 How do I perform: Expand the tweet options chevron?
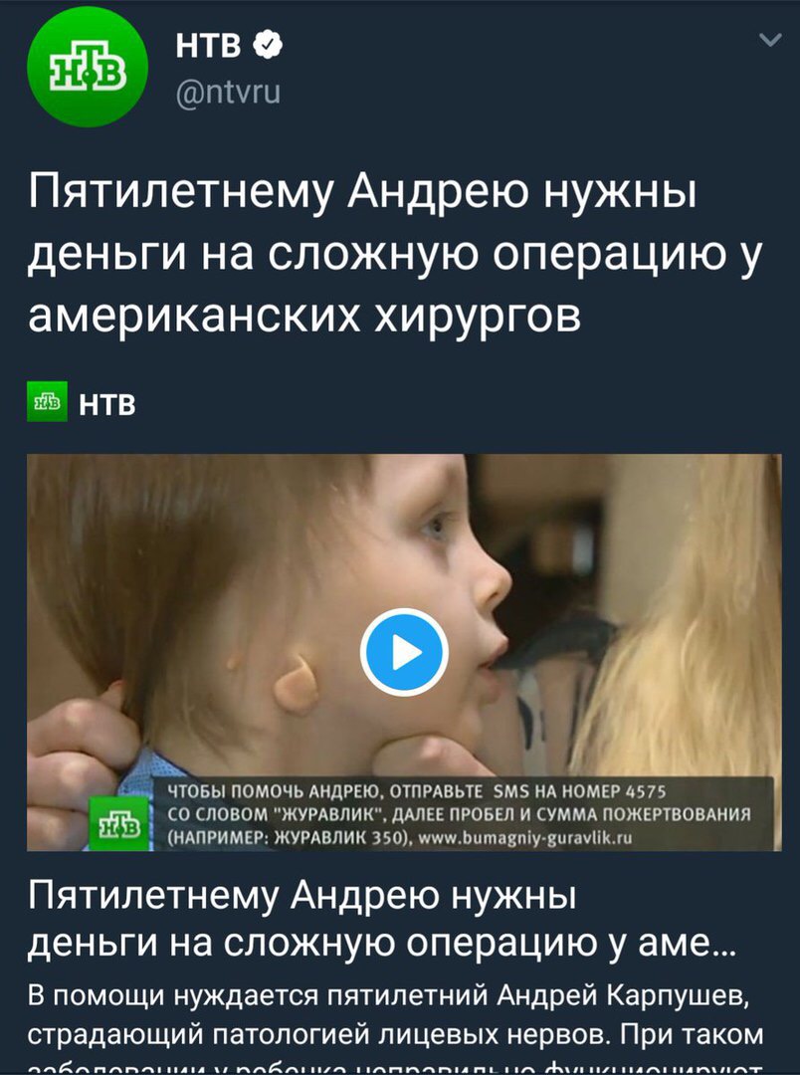coord(770,41)
